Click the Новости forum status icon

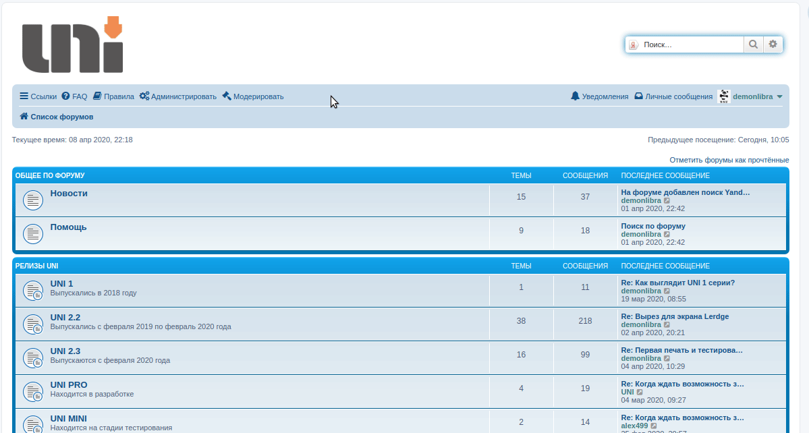(x=33, y=200)
